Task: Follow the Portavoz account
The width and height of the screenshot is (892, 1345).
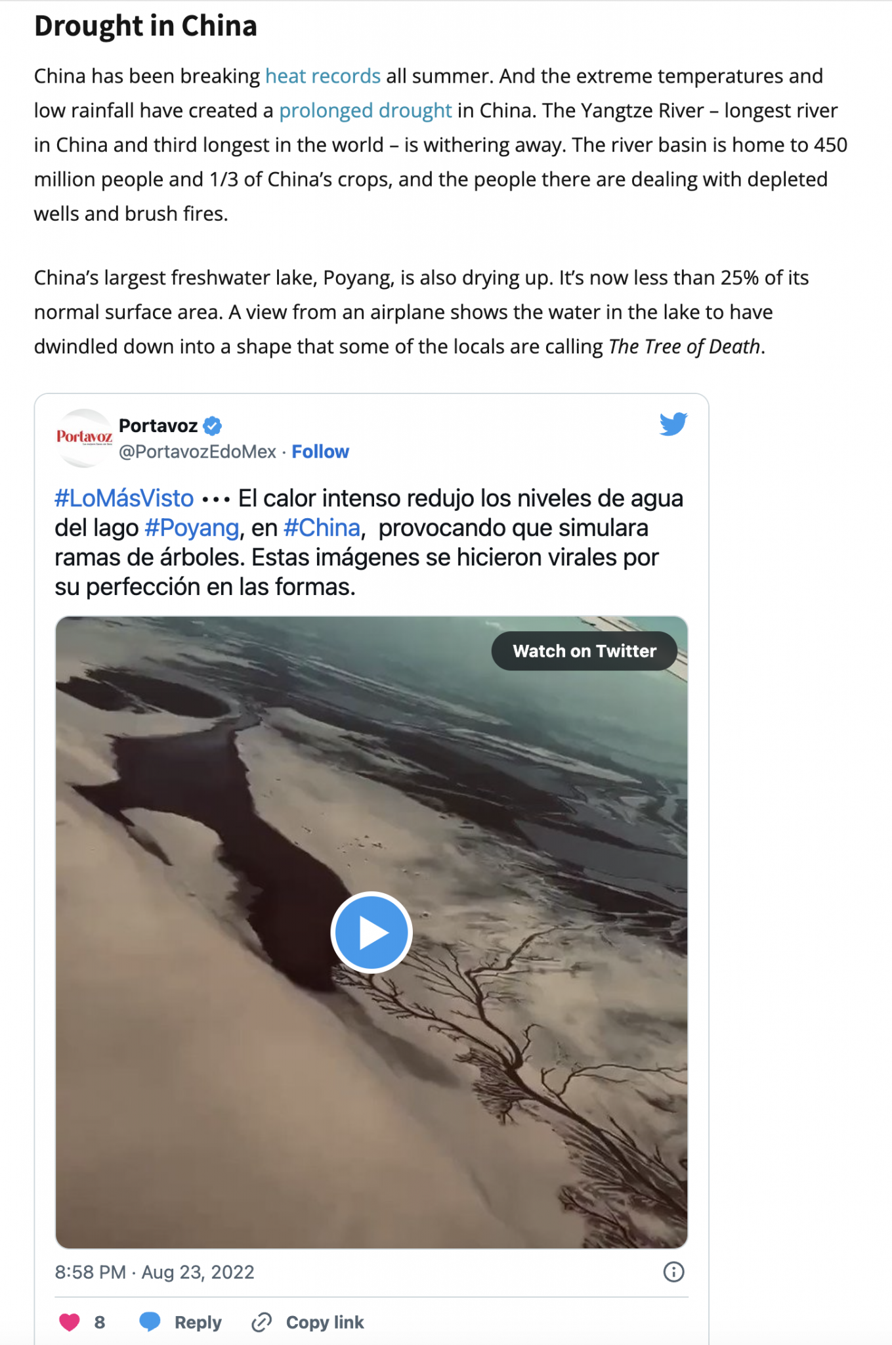Action: 320,452
